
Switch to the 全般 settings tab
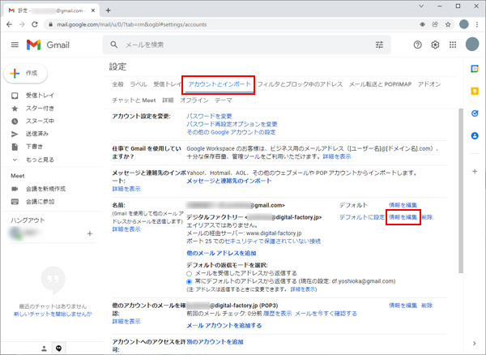tap(117, 84)
